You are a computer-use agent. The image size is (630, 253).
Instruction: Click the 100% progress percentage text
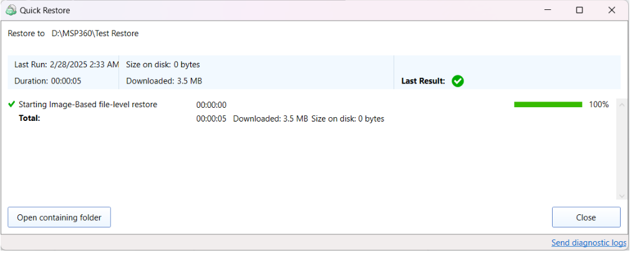[598, 105]
